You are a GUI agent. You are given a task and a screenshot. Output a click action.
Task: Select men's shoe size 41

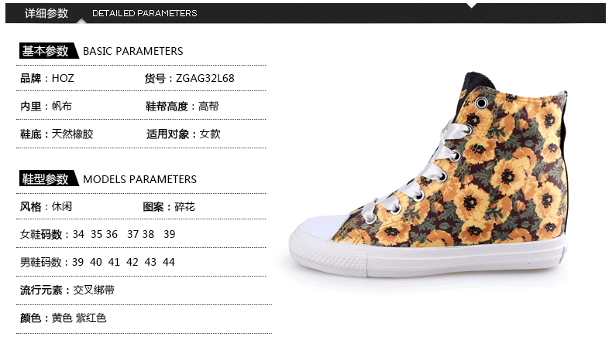tap(114, 262)
